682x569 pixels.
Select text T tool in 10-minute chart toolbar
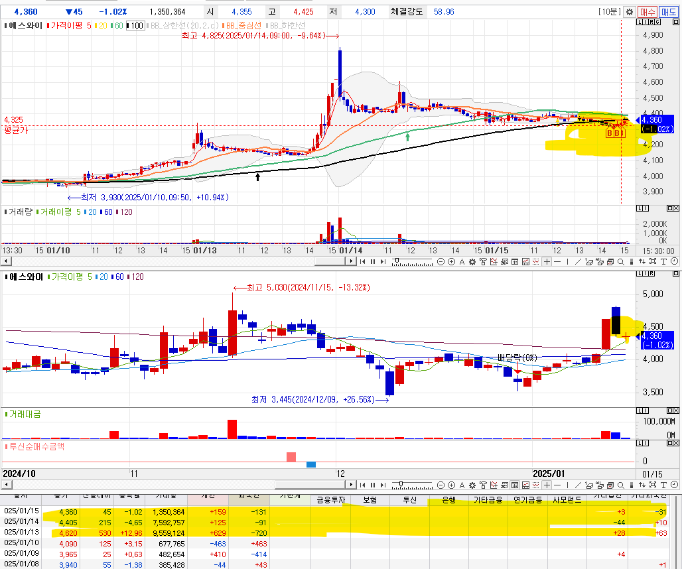tap(663, 261)
